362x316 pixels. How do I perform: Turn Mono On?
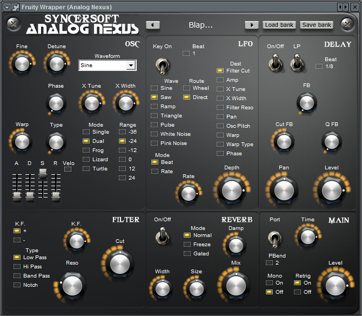[x=274, y=282]
